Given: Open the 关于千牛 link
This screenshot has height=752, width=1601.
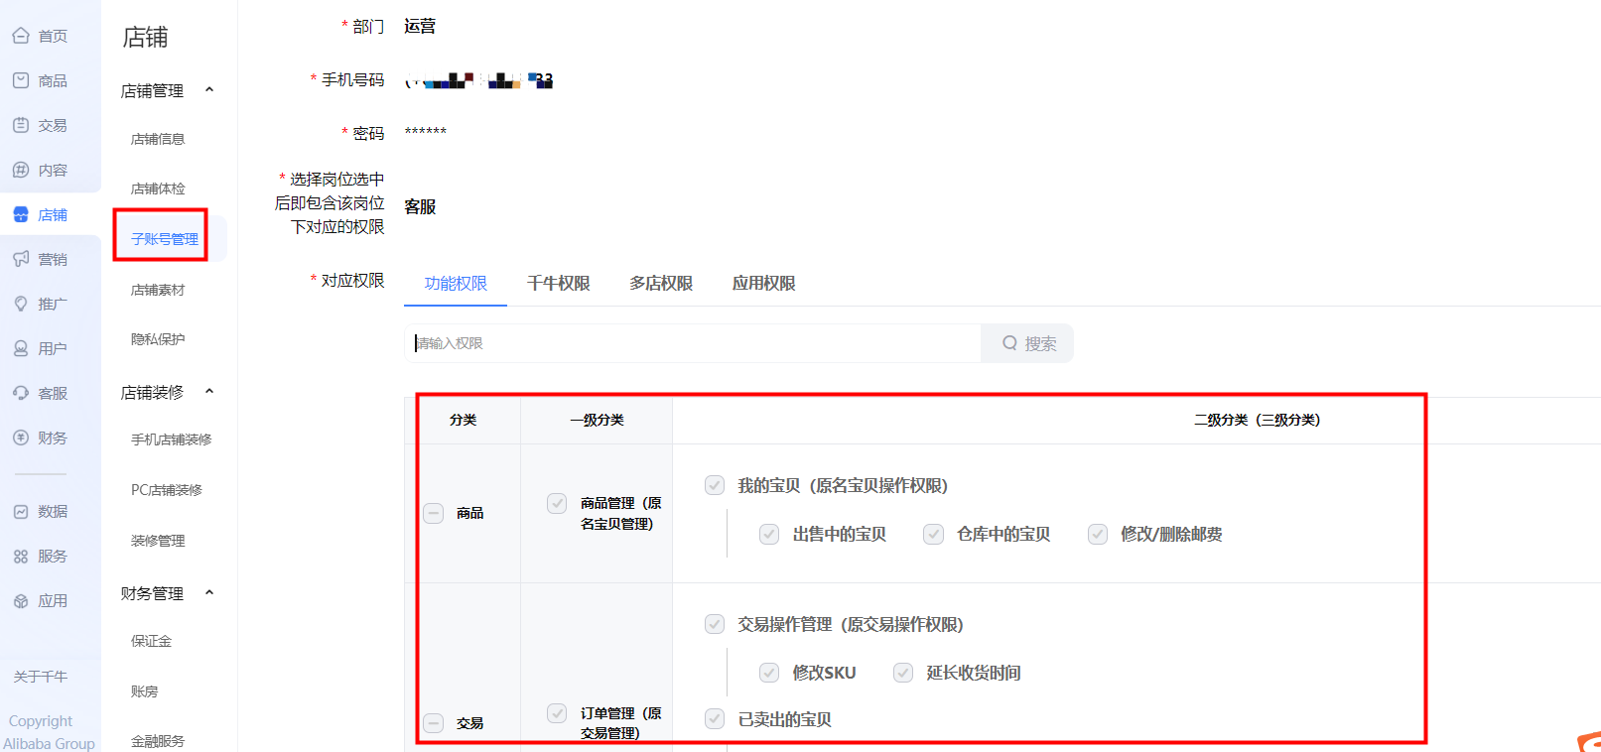Looking at the screenshot, I should 41,677.
